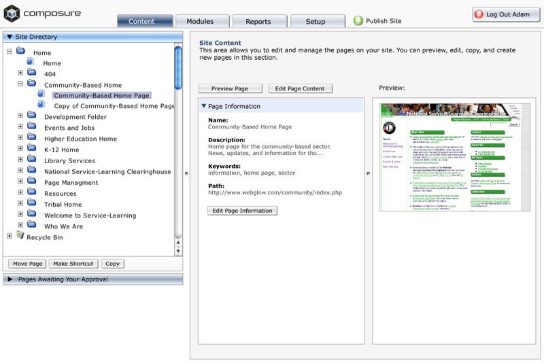Collapse the Site Directory panel header
Screen dimensions: 544x363
pyautogui.click(x=10, y=37)
